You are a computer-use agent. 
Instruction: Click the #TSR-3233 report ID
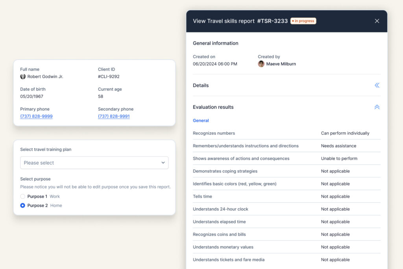(x=272, y=21)
